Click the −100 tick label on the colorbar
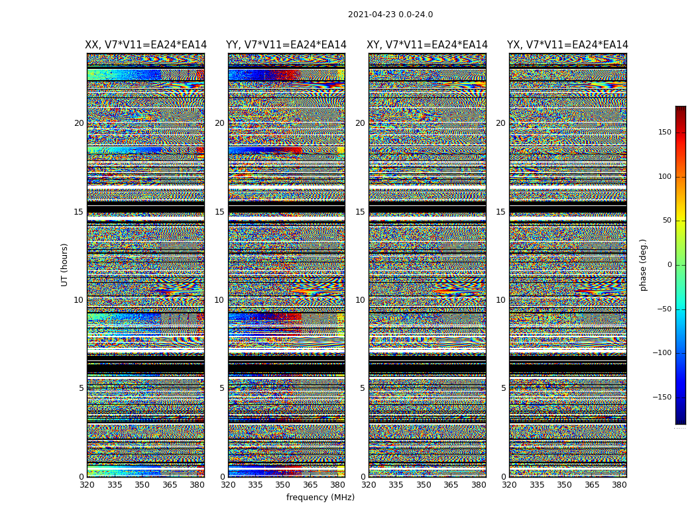The image size is (696, 530). pyautogui.click(x=662, y=352)
